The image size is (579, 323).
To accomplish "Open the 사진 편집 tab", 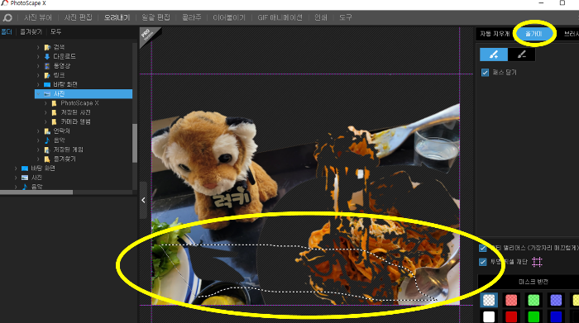I will tap(79, 17).
